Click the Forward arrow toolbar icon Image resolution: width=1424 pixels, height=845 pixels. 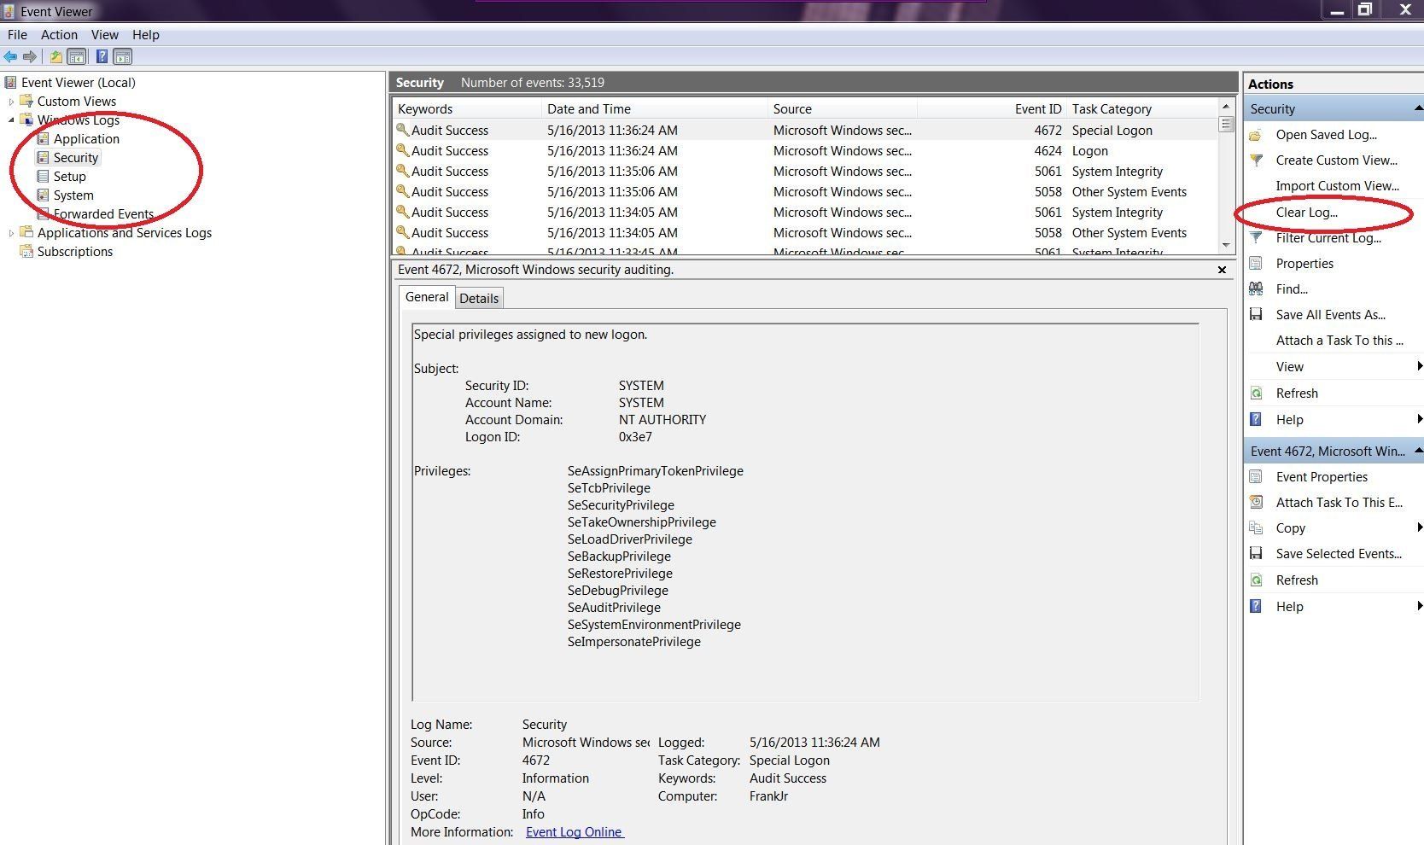point(30,57)
